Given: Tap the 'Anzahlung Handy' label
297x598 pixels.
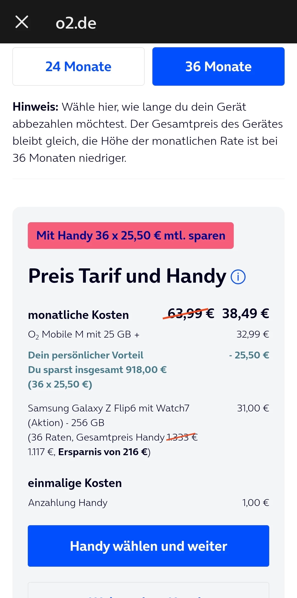Looking at the screenshot, I should [68, 503].
